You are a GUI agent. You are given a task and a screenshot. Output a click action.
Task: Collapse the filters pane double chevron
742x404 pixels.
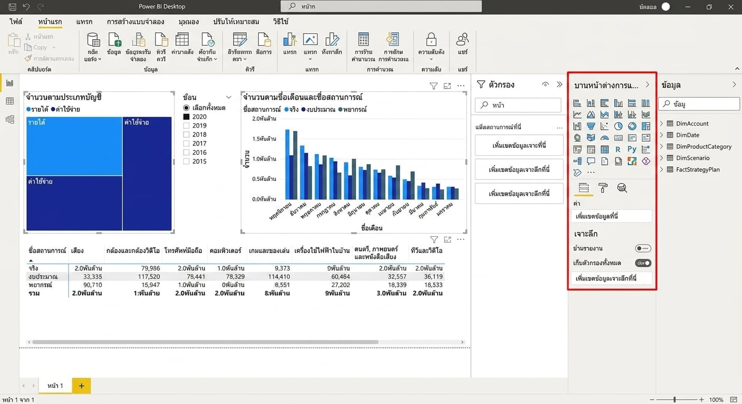coord(559,85)
